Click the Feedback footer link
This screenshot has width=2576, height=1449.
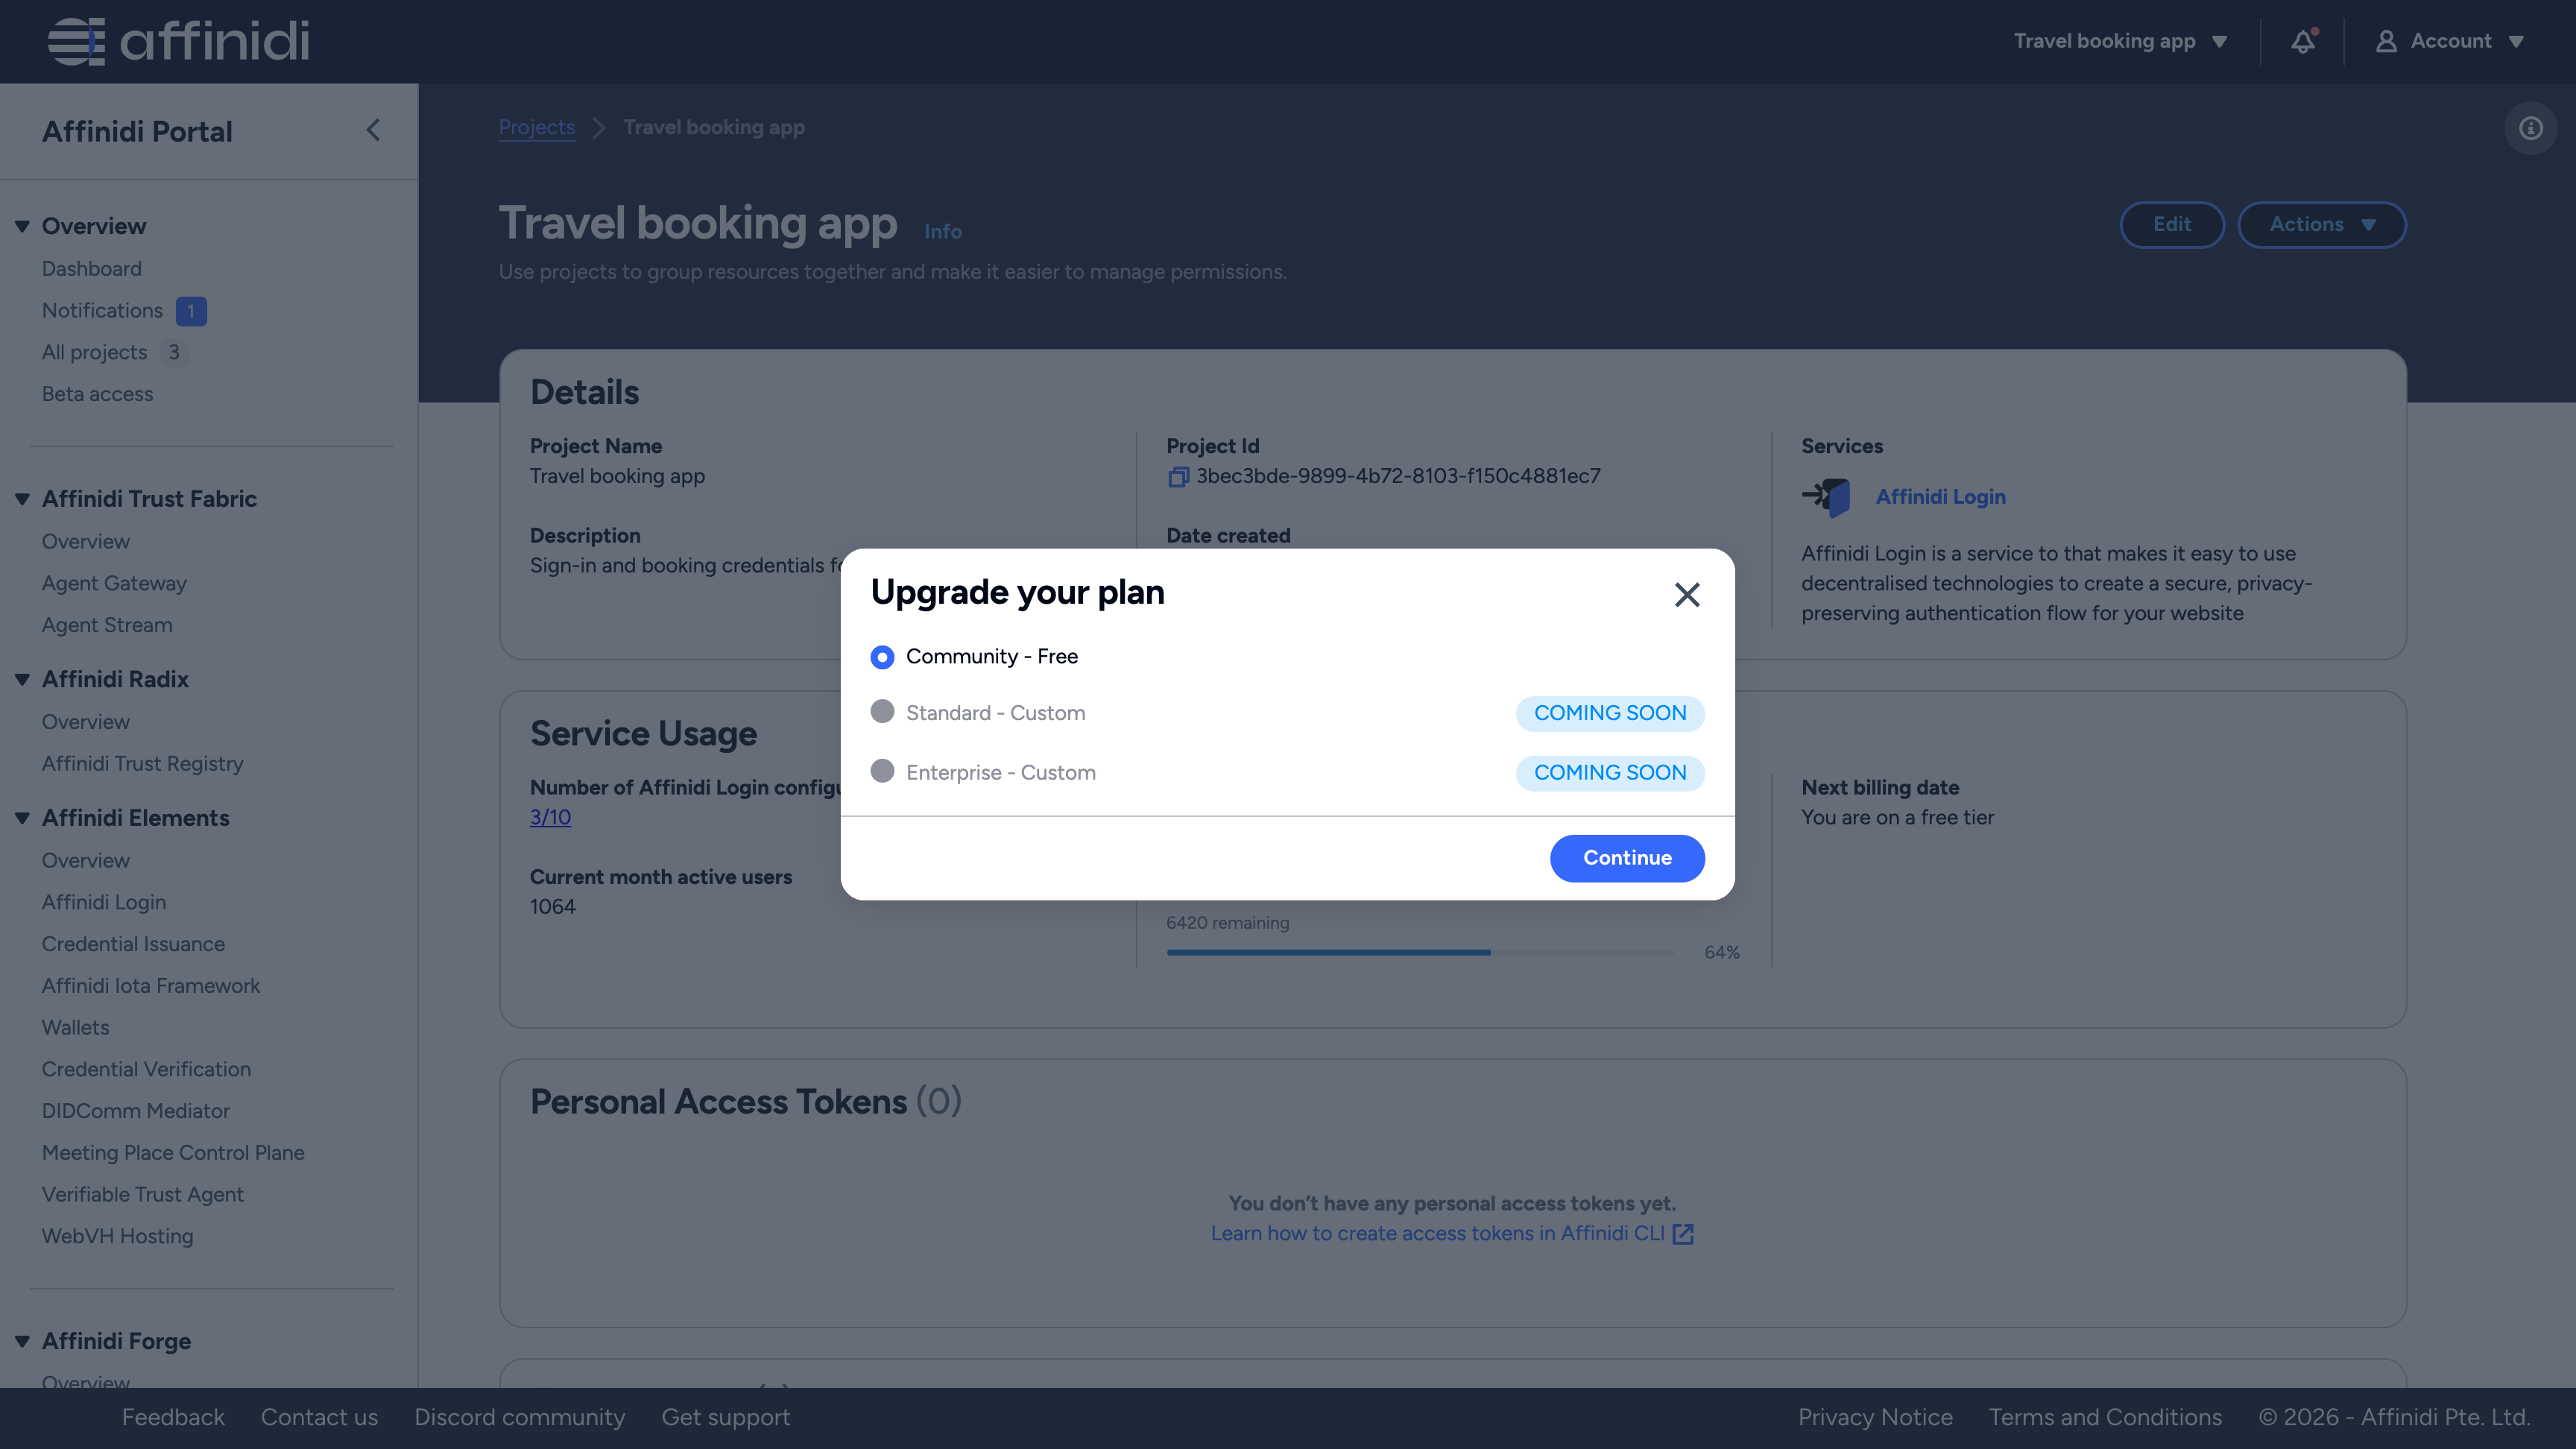[x=173, y=1418]
